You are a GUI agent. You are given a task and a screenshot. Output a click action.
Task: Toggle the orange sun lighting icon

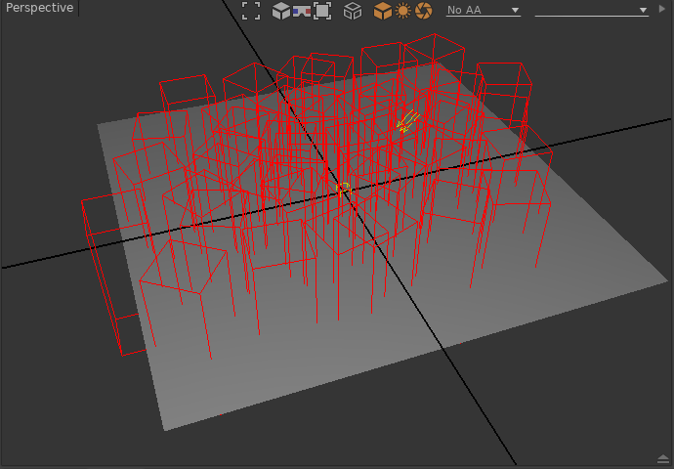[x=402, y=11]
